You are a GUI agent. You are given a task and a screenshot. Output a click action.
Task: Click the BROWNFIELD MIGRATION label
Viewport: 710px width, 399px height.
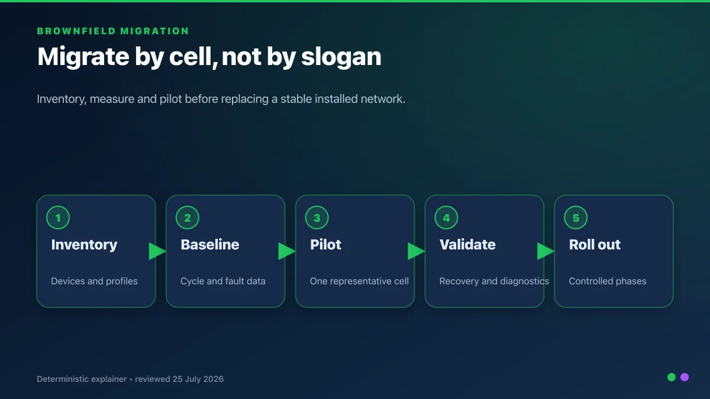click(113, 31)
